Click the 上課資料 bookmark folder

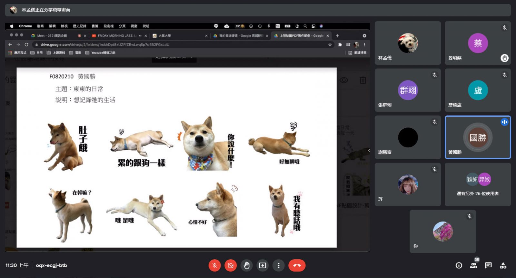[x=56, y=53]
